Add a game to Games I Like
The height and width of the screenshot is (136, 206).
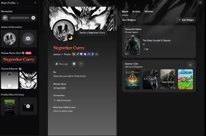(x=190, y=65)
